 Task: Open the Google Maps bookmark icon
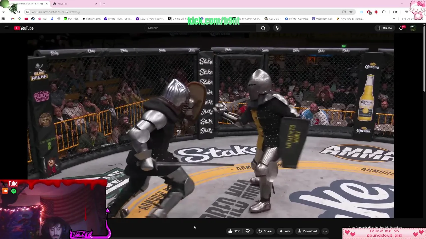(x=19, y=19)
